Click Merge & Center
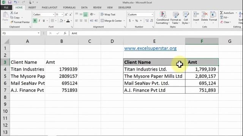The width and height of the screenshot is (243, 136). tap(111, 21)
